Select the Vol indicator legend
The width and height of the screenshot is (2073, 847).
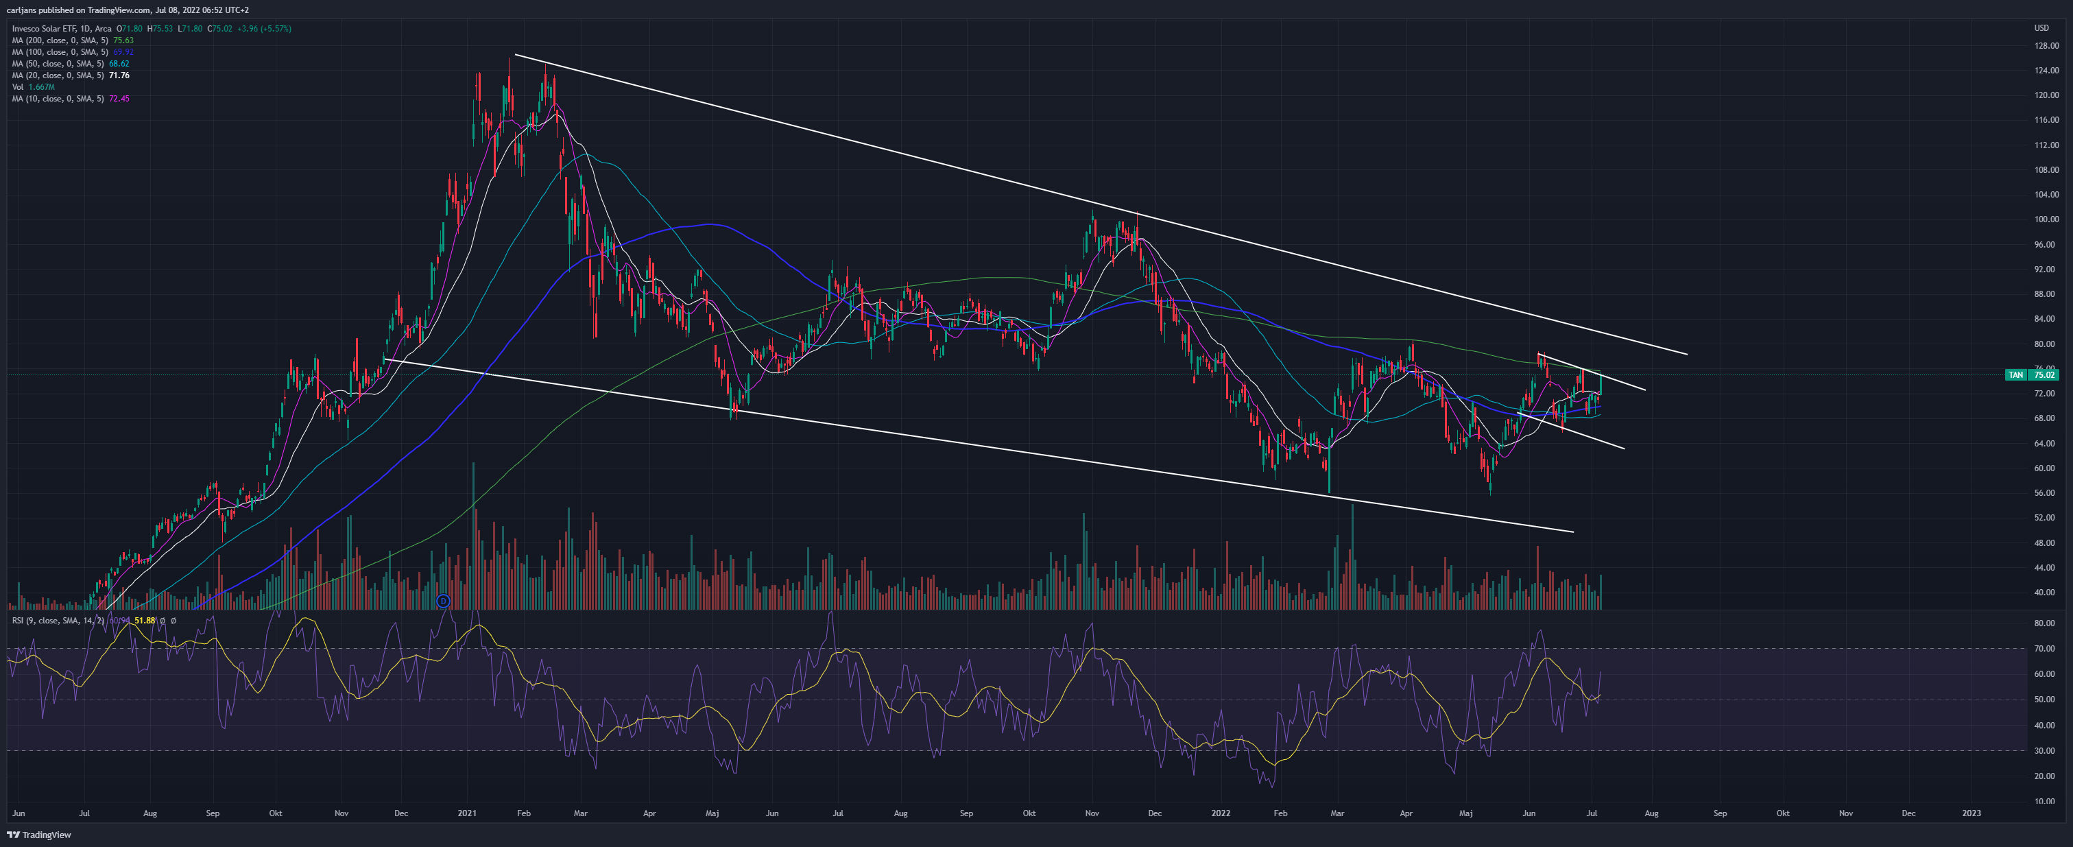[x=33, y=87]
